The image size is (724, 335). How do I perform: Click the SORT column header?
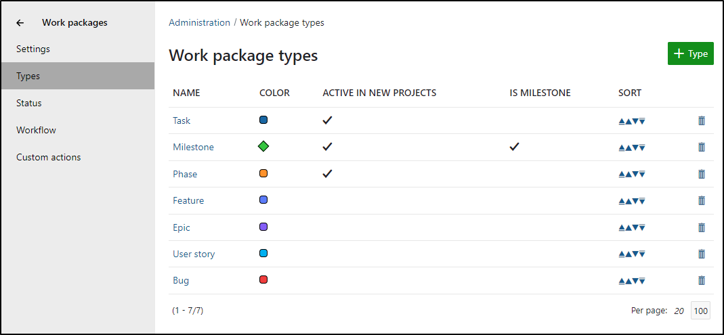click(x=630, y=93)
